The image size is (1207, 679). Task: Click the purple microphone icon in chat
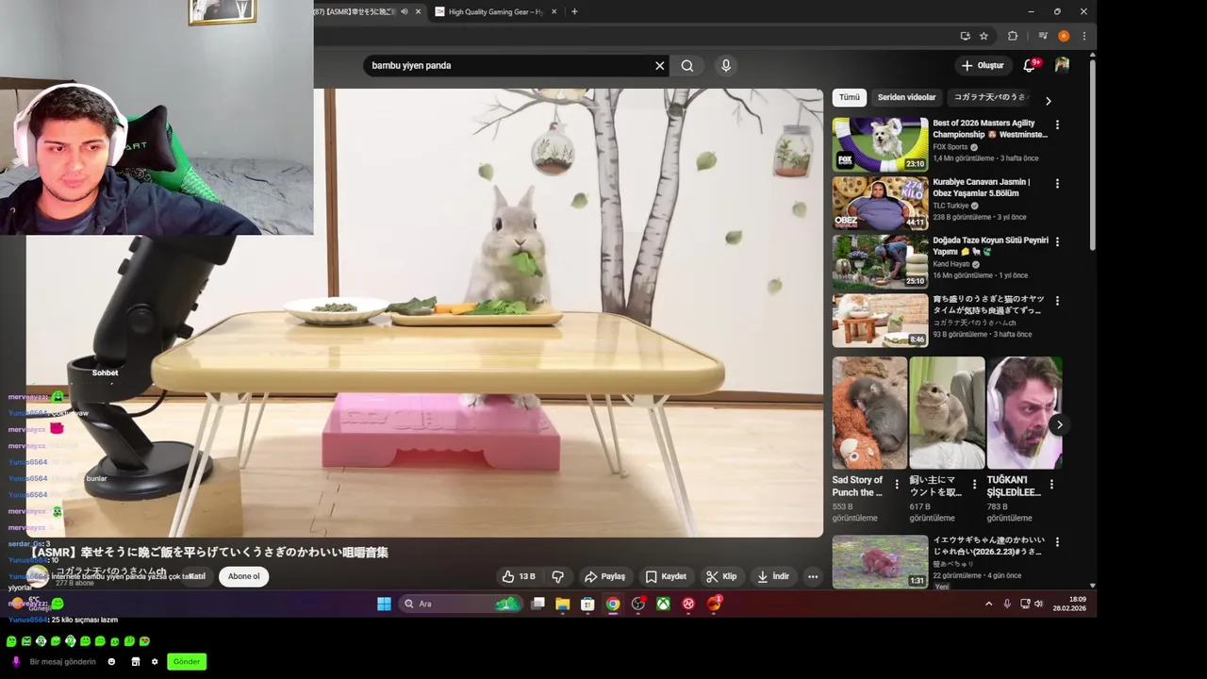coord(16,662)
